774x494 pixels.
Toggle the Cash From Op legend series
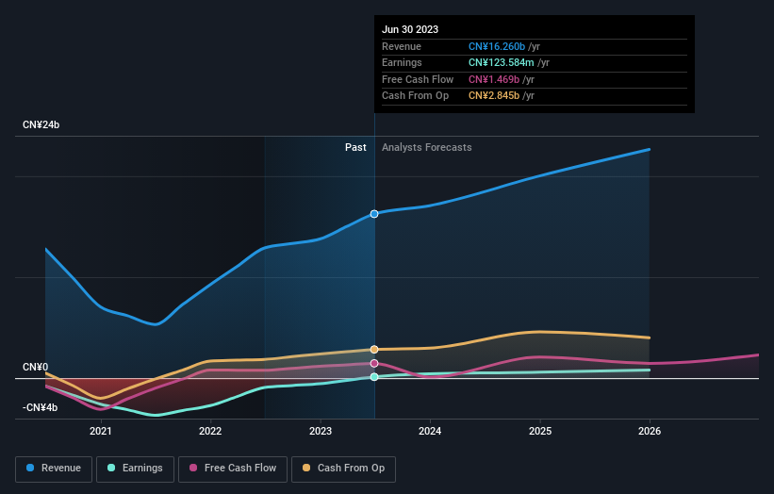click(343, 469)
